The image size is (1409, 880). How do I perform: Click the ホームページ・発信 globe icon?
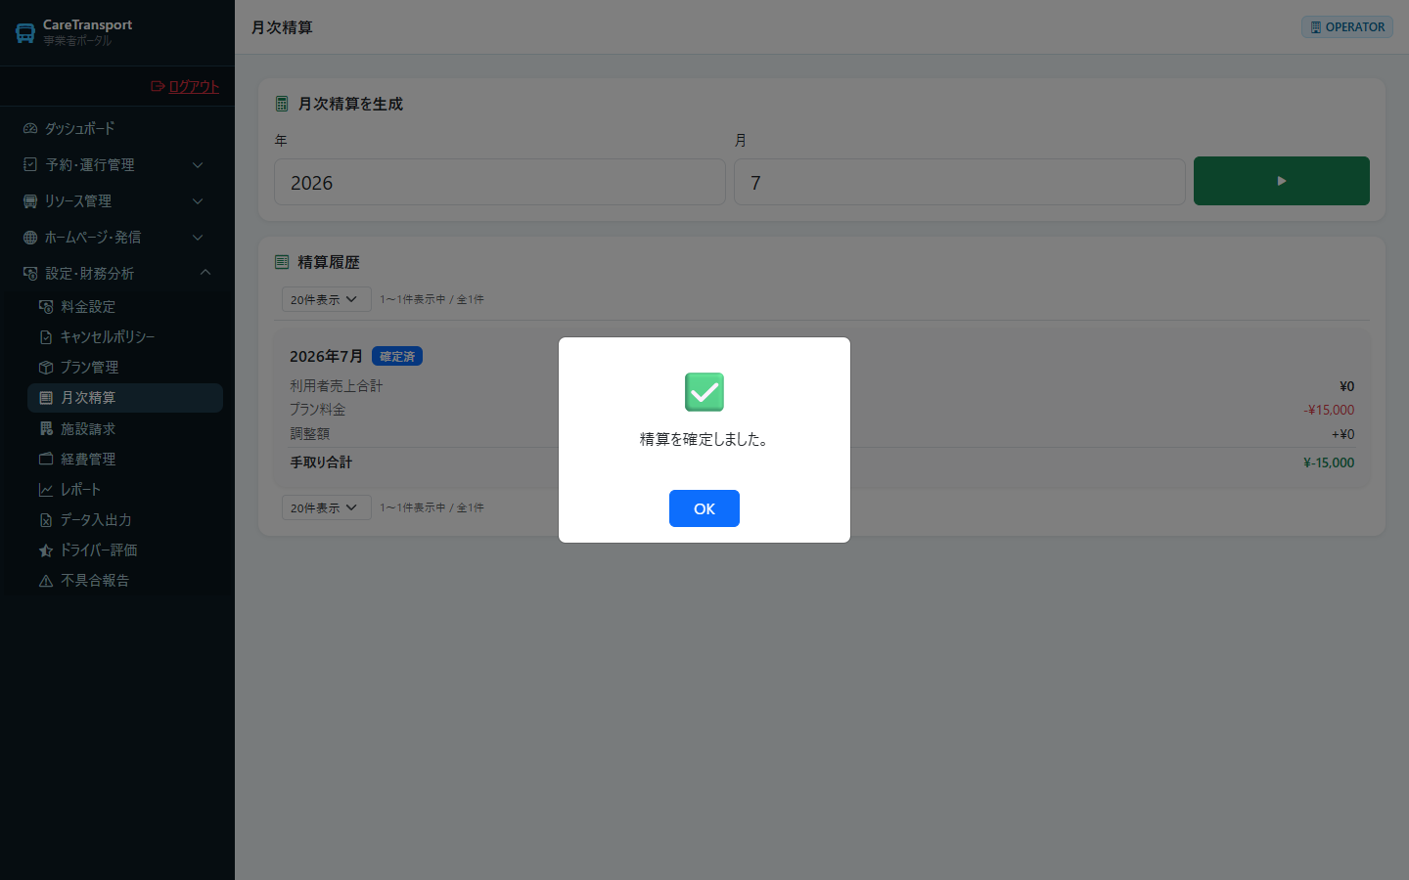[30, 238]
